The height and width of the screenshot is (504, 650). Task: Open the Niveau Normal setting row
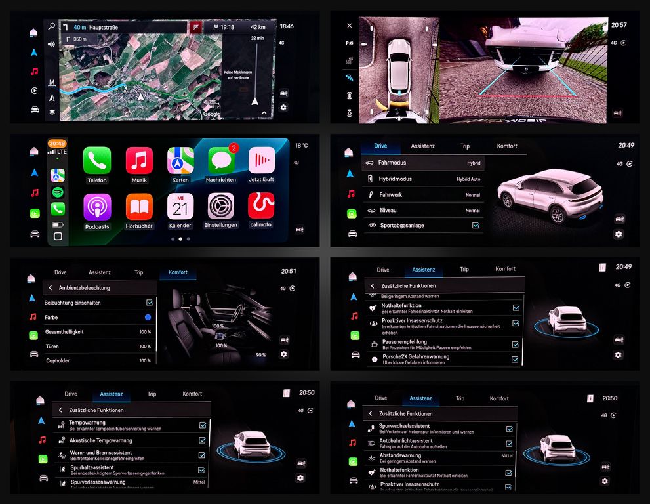pos(424,210)
